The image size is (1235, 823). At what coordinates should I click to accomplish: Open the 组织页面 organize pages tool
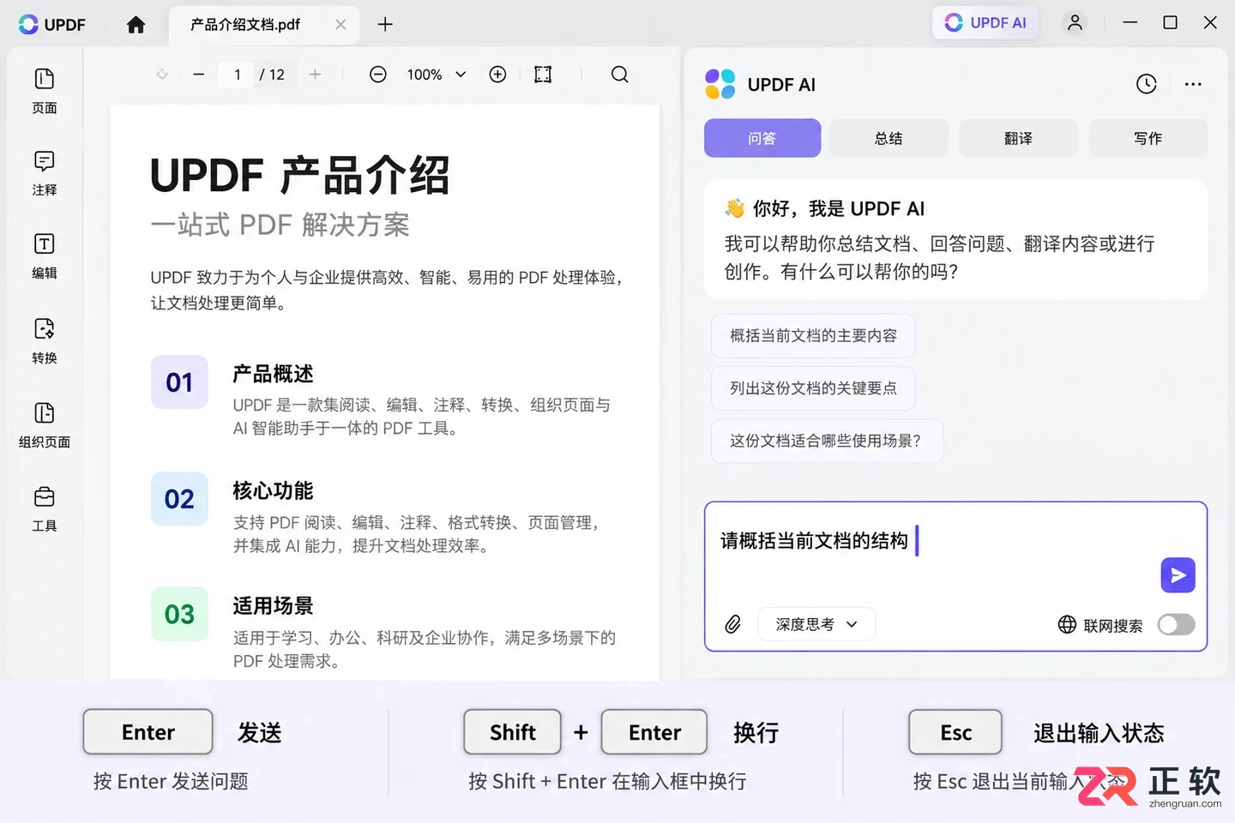pyautogui.click(x=45, y=425)
